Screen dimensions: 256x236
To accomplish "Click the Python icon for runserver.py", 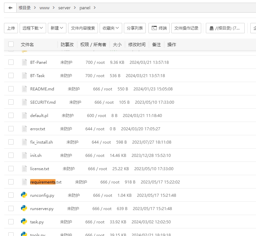I will pos(24,208).
